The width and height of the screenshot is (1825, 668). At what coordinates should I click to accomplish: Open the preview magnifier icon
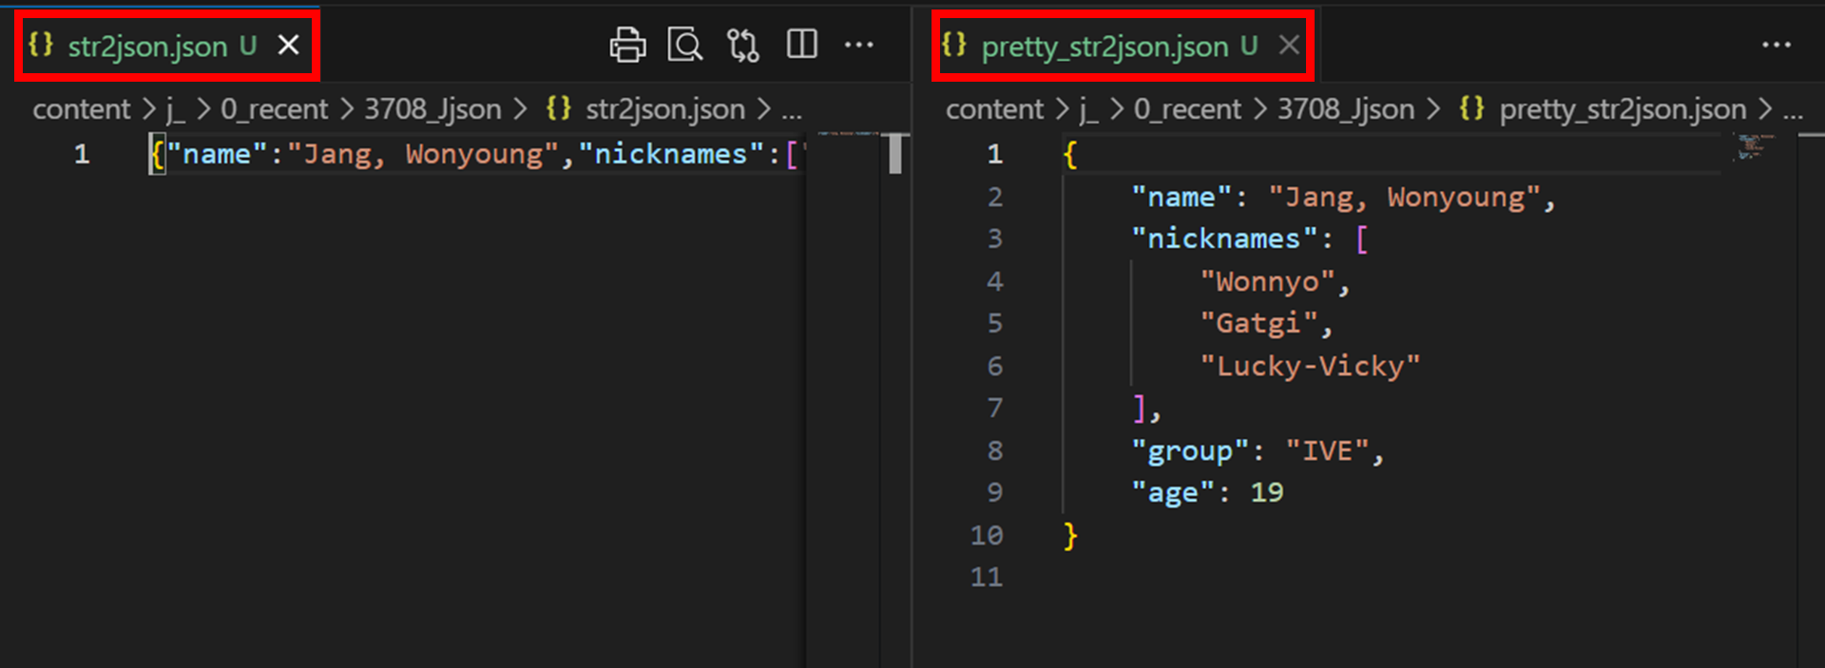click(684, 45)
